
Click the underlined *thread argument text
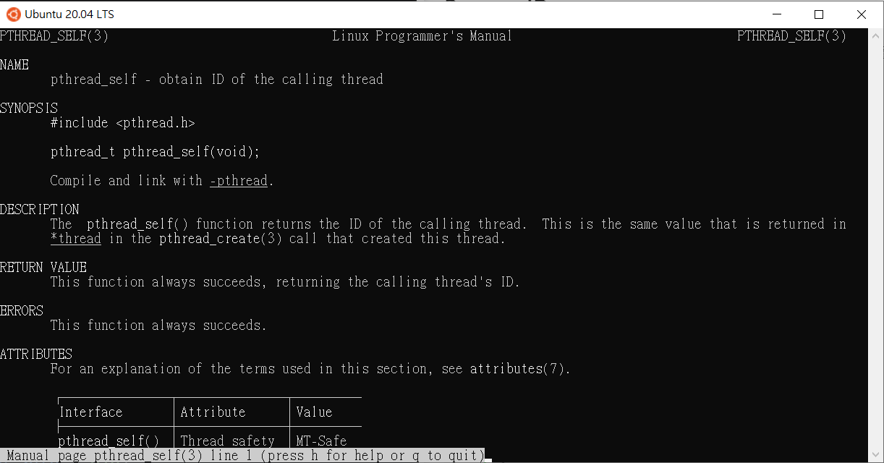76,239
